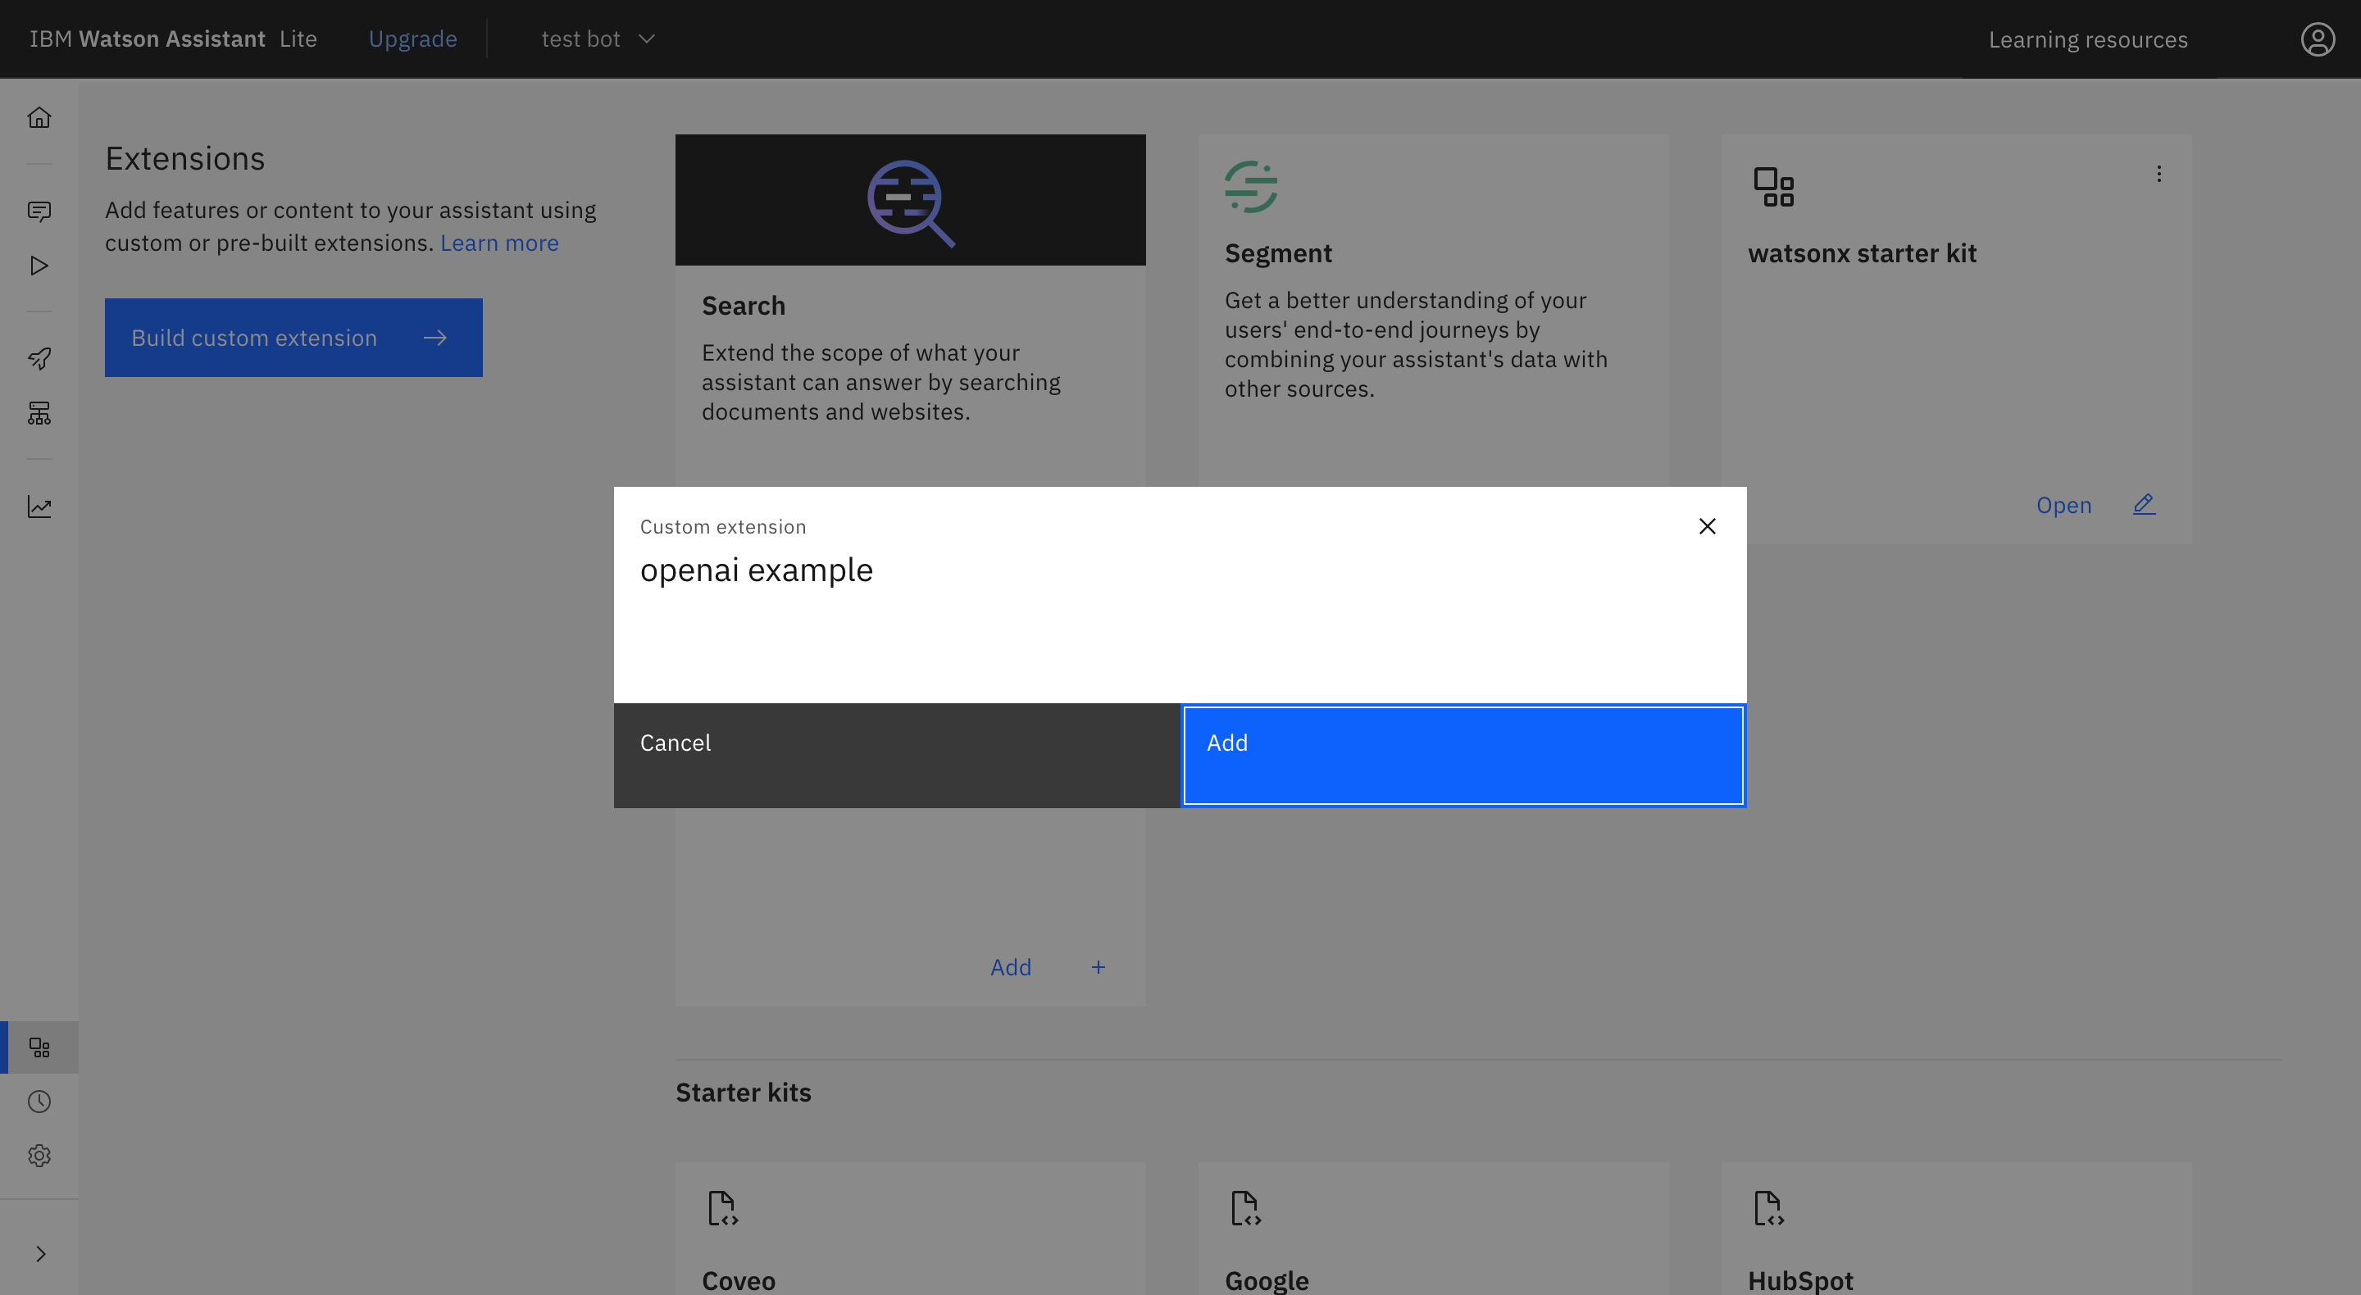Open the Assistant settings gear icon
Viewport: 2361px width, 1295px height.
(x=39, y=1156)
